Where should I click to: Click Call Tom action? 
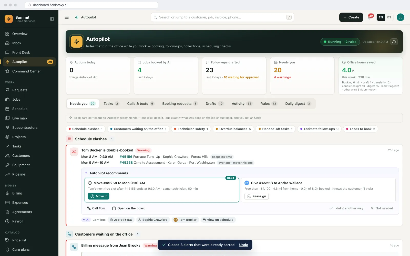click(x=96, y=208)
